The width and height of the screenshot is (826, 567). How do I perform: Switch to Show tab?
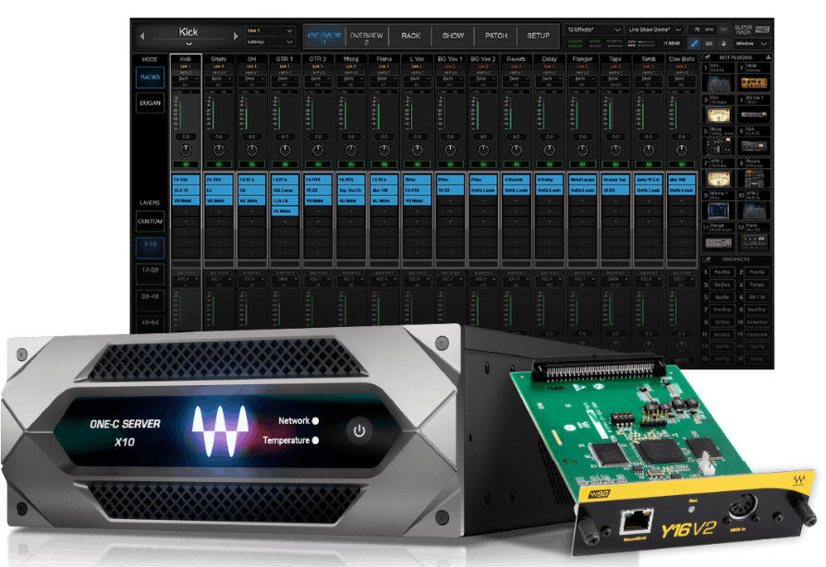click(453, 36)
